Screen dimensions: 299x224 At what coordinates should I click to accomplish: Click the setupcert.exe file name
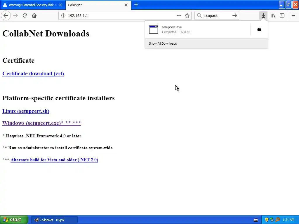pos(172,27)
